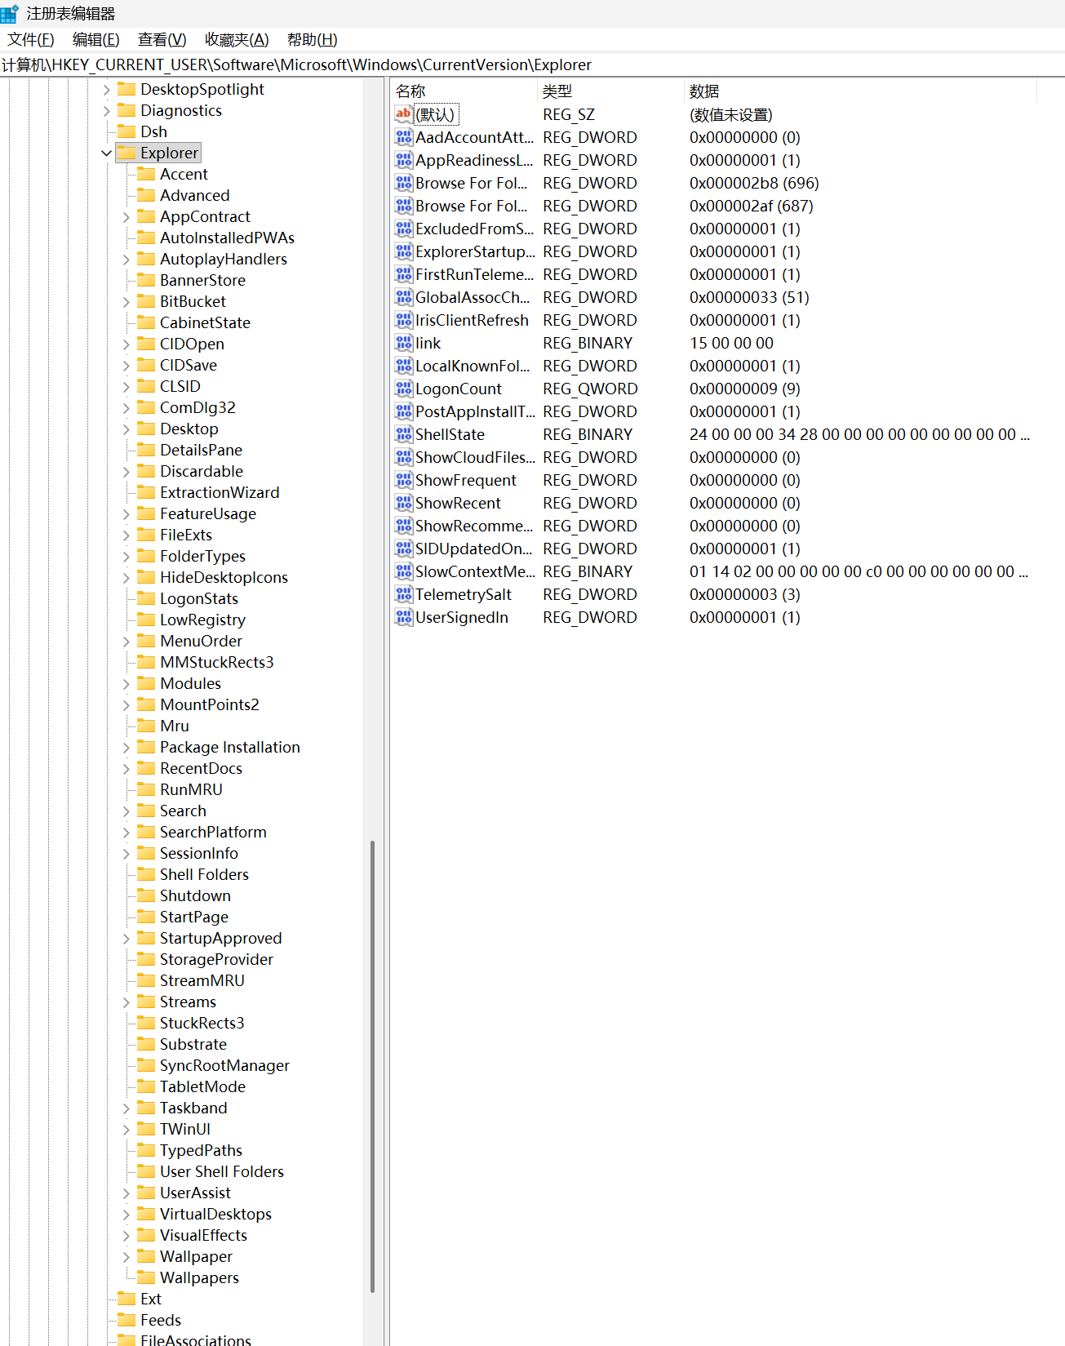Click the folder icon of the Advanced key

pos(146,195)
